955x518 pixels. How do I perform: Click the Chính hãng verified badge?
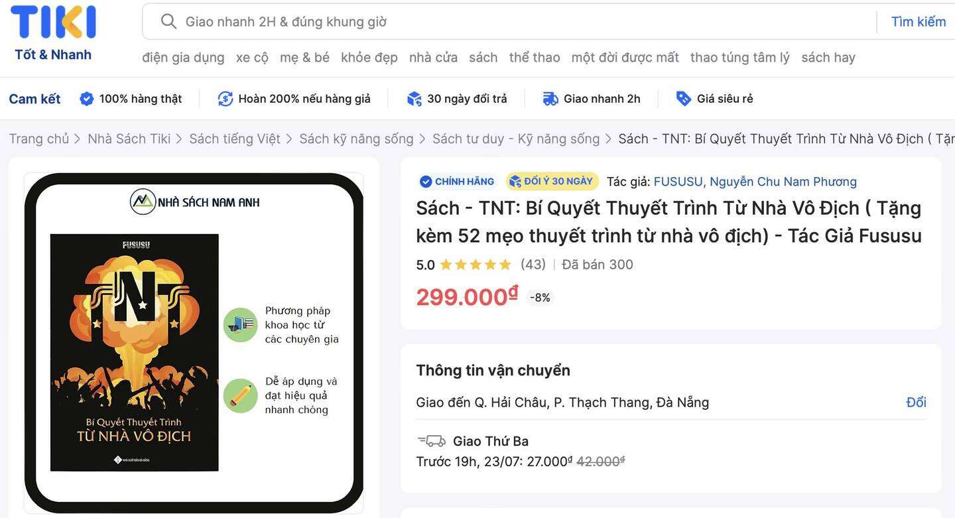(457, 181)
